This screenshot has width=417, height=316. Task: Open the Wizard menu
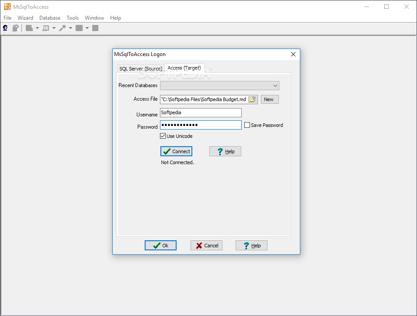click(x=25, y=18)
